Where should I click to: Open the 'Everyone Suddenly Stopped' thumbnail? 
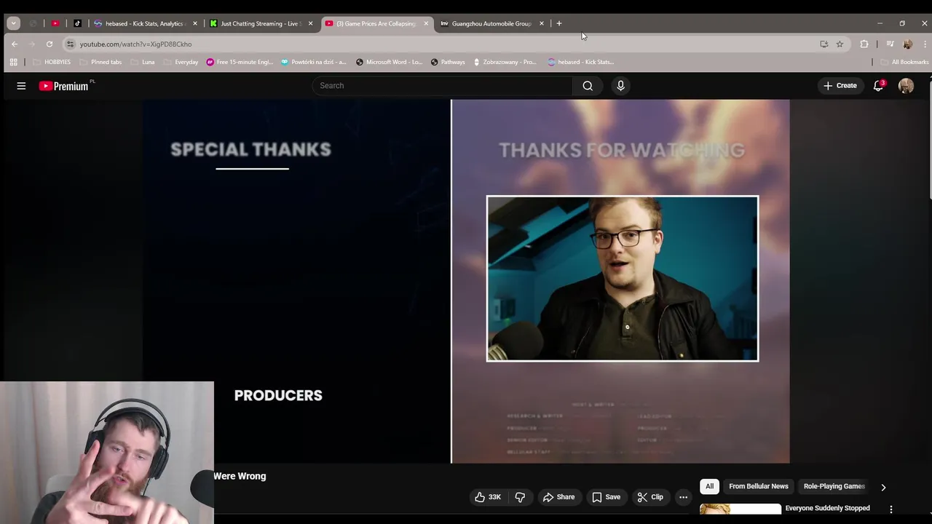(741, 509)
